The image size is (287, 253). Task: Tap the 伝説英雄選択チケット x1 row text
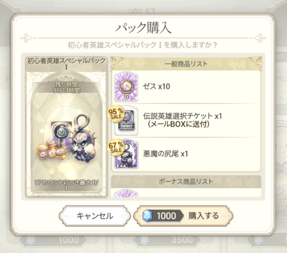182,120
